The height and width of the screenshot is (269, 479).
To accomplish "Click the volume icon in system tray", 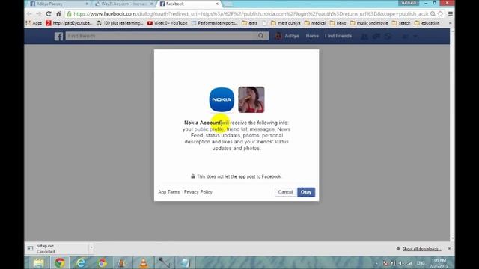I will [401, 263].
